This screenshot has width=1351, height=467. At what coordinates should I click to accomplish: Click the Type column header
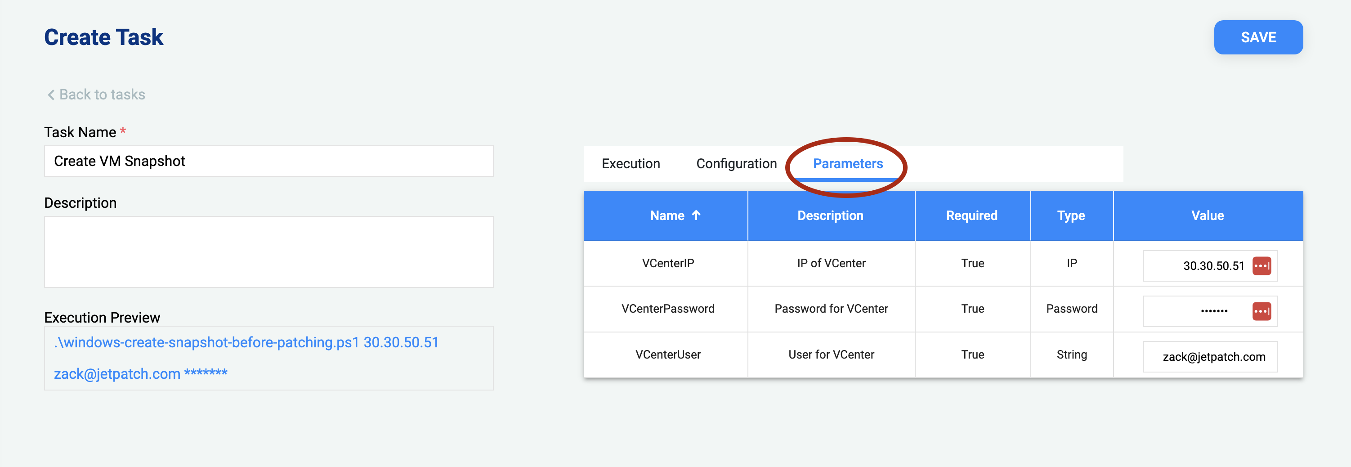pyautogui.click(x=1071, y=215)
